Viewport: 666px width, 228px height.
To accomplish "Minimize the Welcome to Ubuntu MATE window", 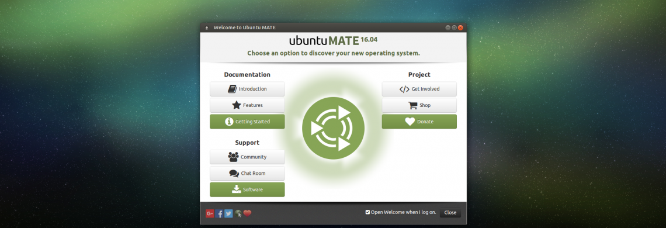I will click(448, 27).
